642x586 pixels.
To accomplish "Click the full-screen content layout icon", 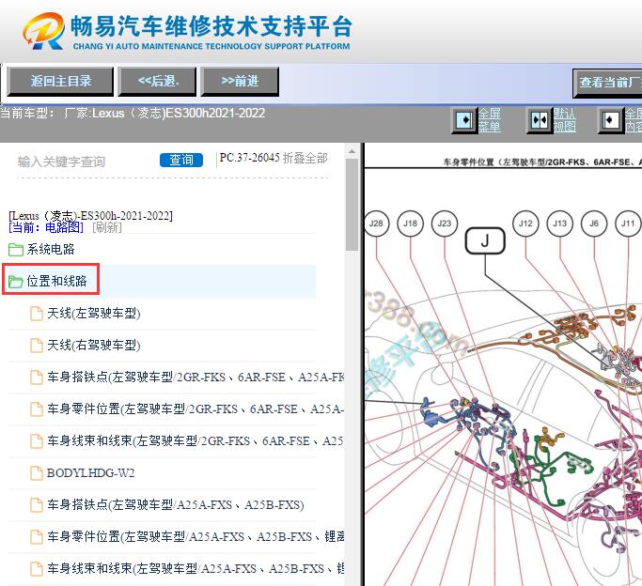I will coord(610,120).
